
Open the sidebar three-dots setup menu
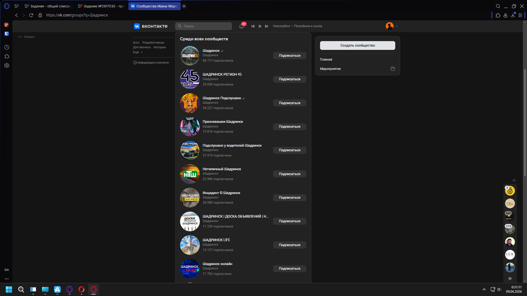coord(7,279)
